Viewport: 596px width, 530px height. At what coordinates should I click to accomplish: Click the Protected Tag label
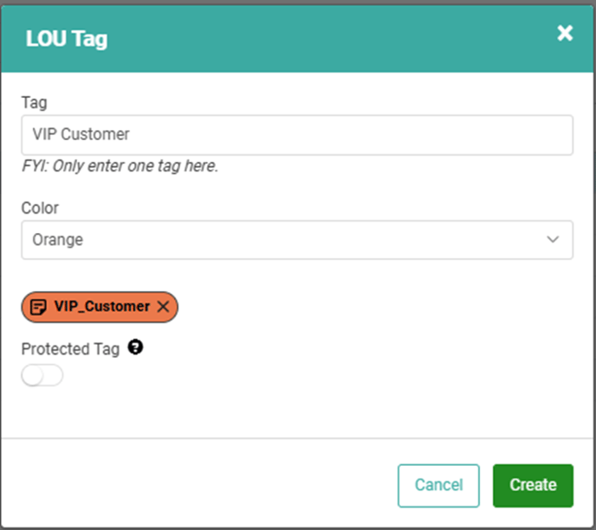[x=70, y=349]
